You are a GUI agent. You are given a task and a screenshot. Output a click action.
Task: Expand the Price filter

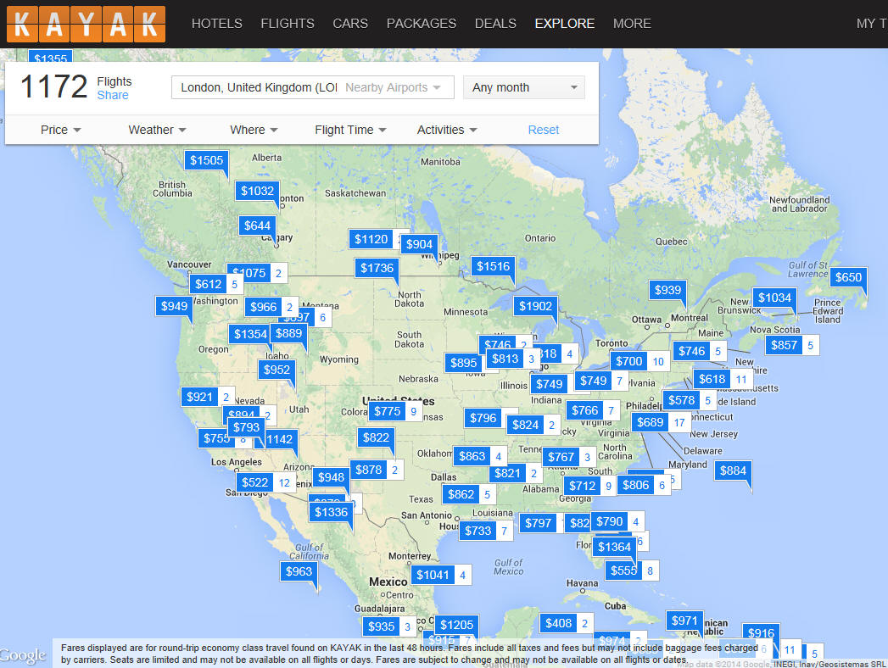tap(60, 130)
